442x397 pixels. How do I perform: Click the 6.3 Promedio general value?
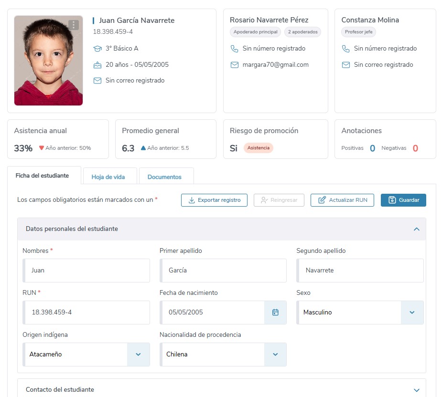(x=128, y=148)
